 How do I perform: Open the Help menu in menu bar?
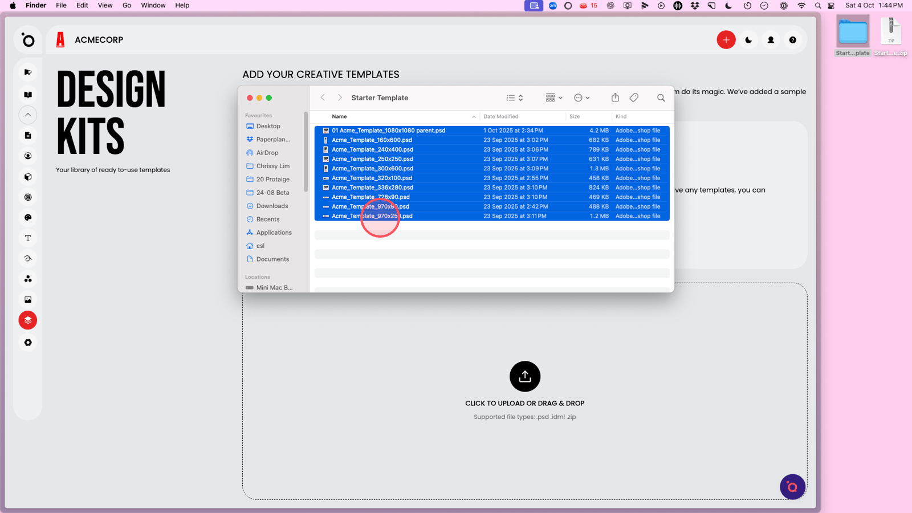pyautogui.click(x=182, y=5)
